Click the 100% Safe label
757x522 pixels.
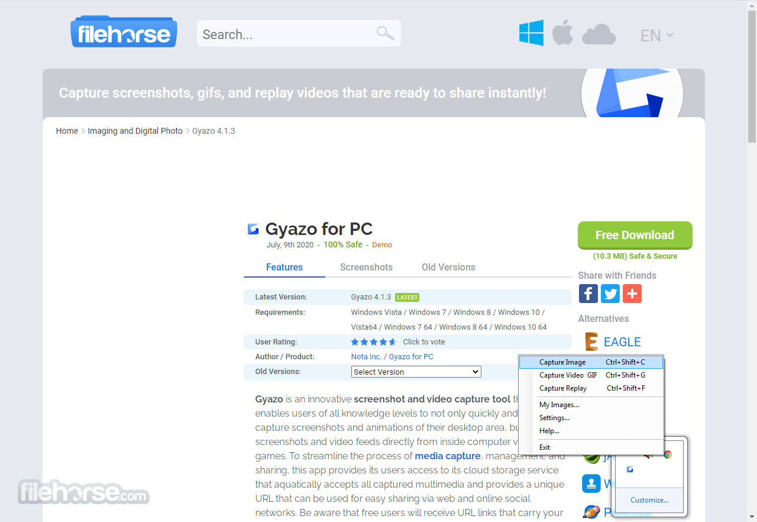click(343, 245)
